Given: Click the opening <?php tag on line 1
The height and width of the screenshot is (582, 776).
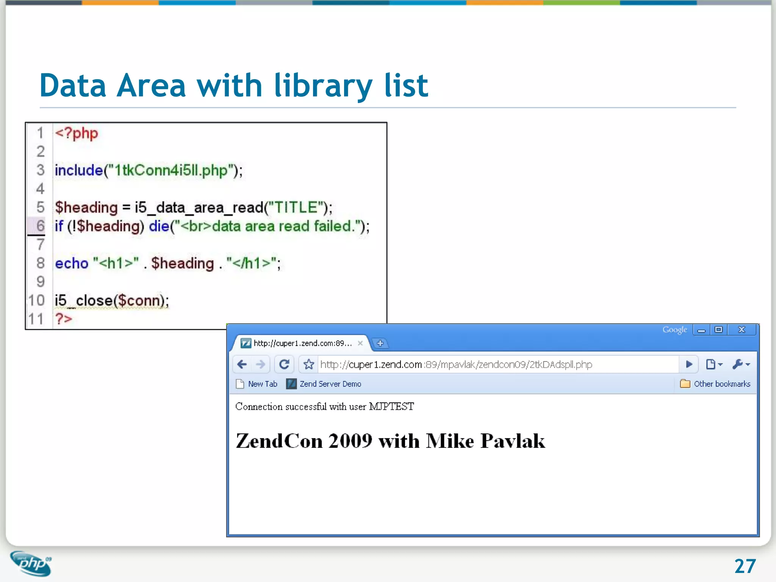Looking at the screenshot, I should tap(77, 133).
